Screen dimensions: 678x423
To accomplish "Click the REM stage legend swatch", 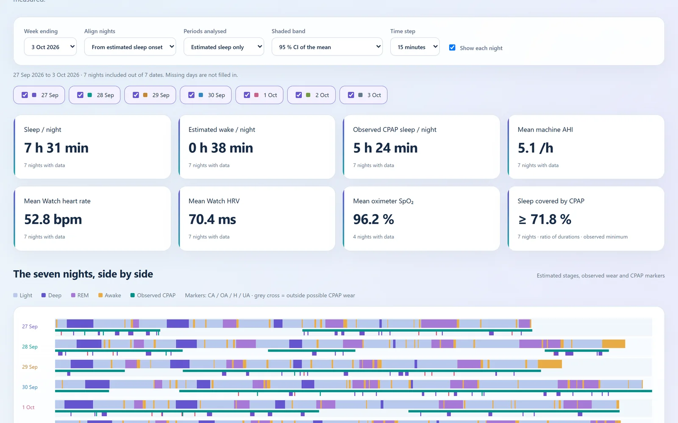I will pos(73,295).
